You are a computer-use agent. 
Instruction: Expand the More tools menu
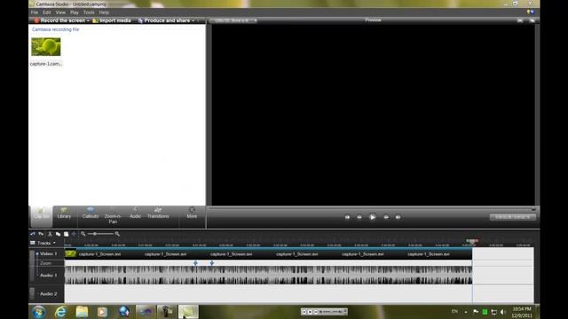192,213
